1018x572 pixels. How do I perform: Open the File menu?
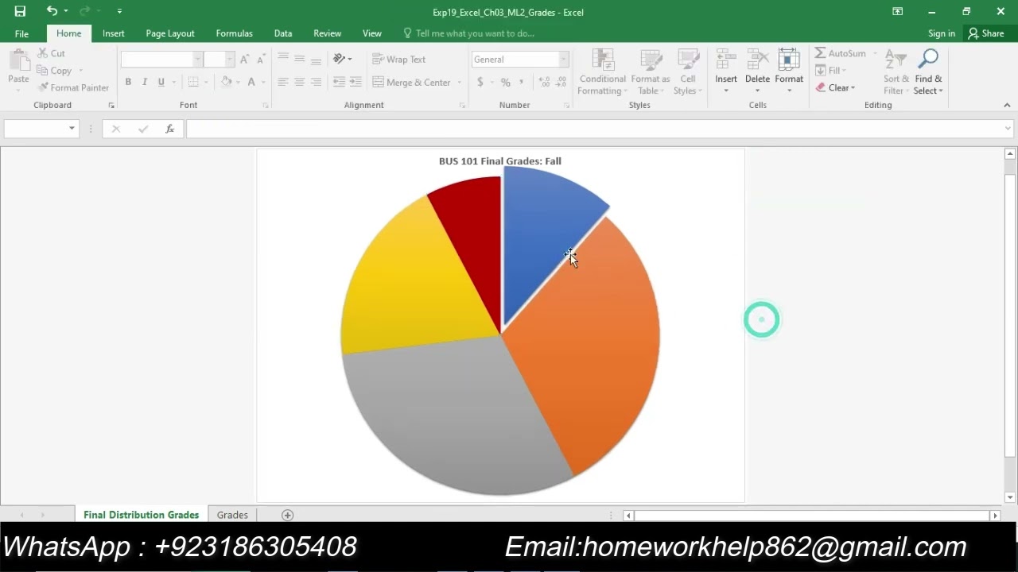[x=21, y=33]
